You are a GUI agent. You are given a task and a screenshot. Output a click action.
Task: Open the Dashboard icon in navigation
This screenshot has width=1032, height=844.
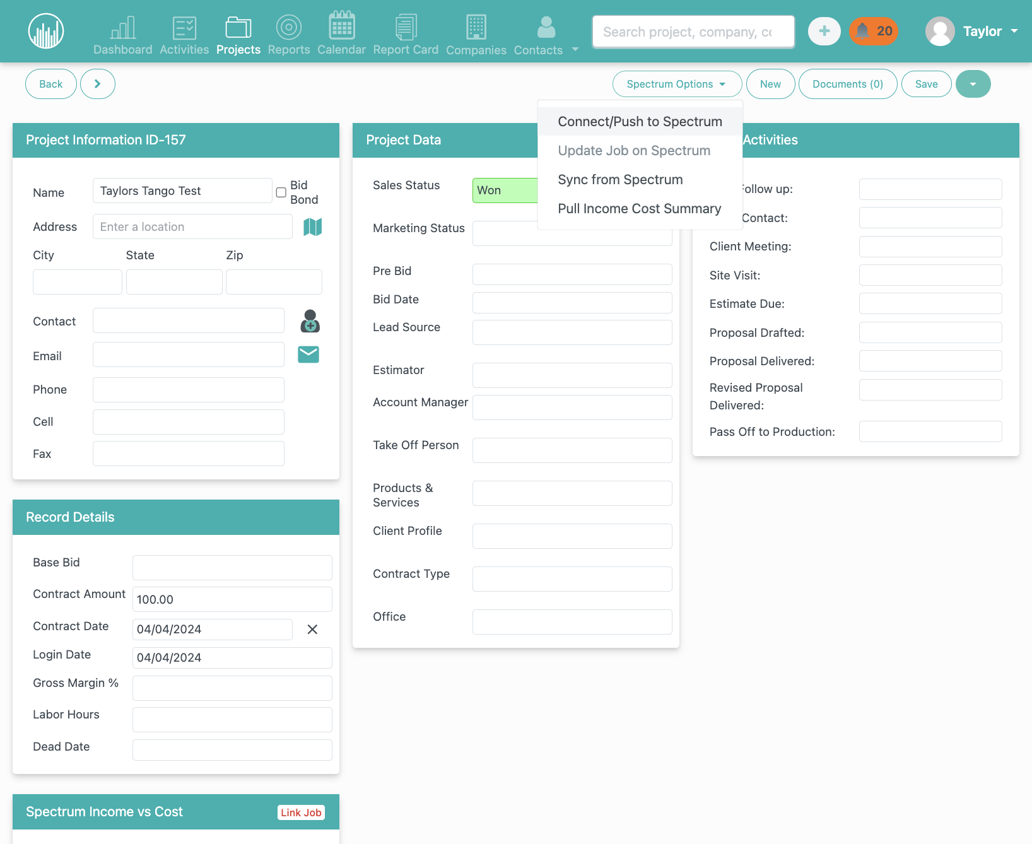tap(123, 28)
